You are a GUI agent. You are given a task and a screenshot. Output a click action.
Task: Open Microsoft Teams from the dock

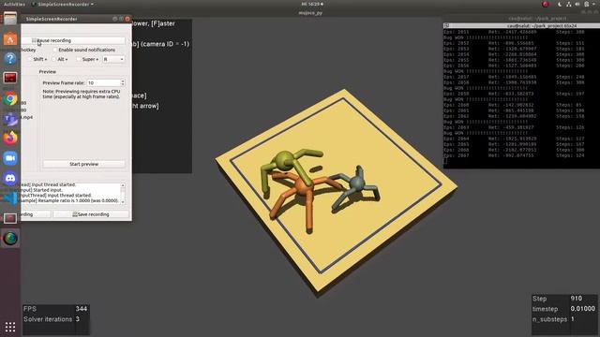pos(10,119)
